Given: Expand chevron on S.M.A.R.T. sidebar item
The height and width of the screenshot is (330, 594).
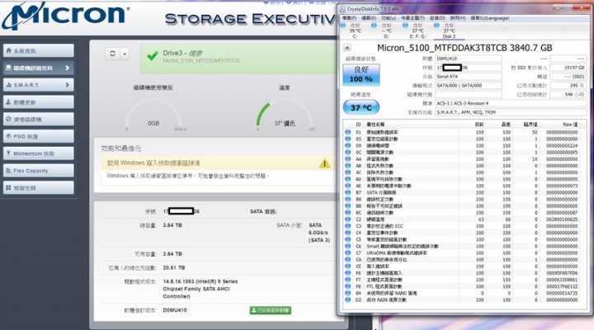Looking at the screenshot, I should pyautogui.click(x=67, y=85).
